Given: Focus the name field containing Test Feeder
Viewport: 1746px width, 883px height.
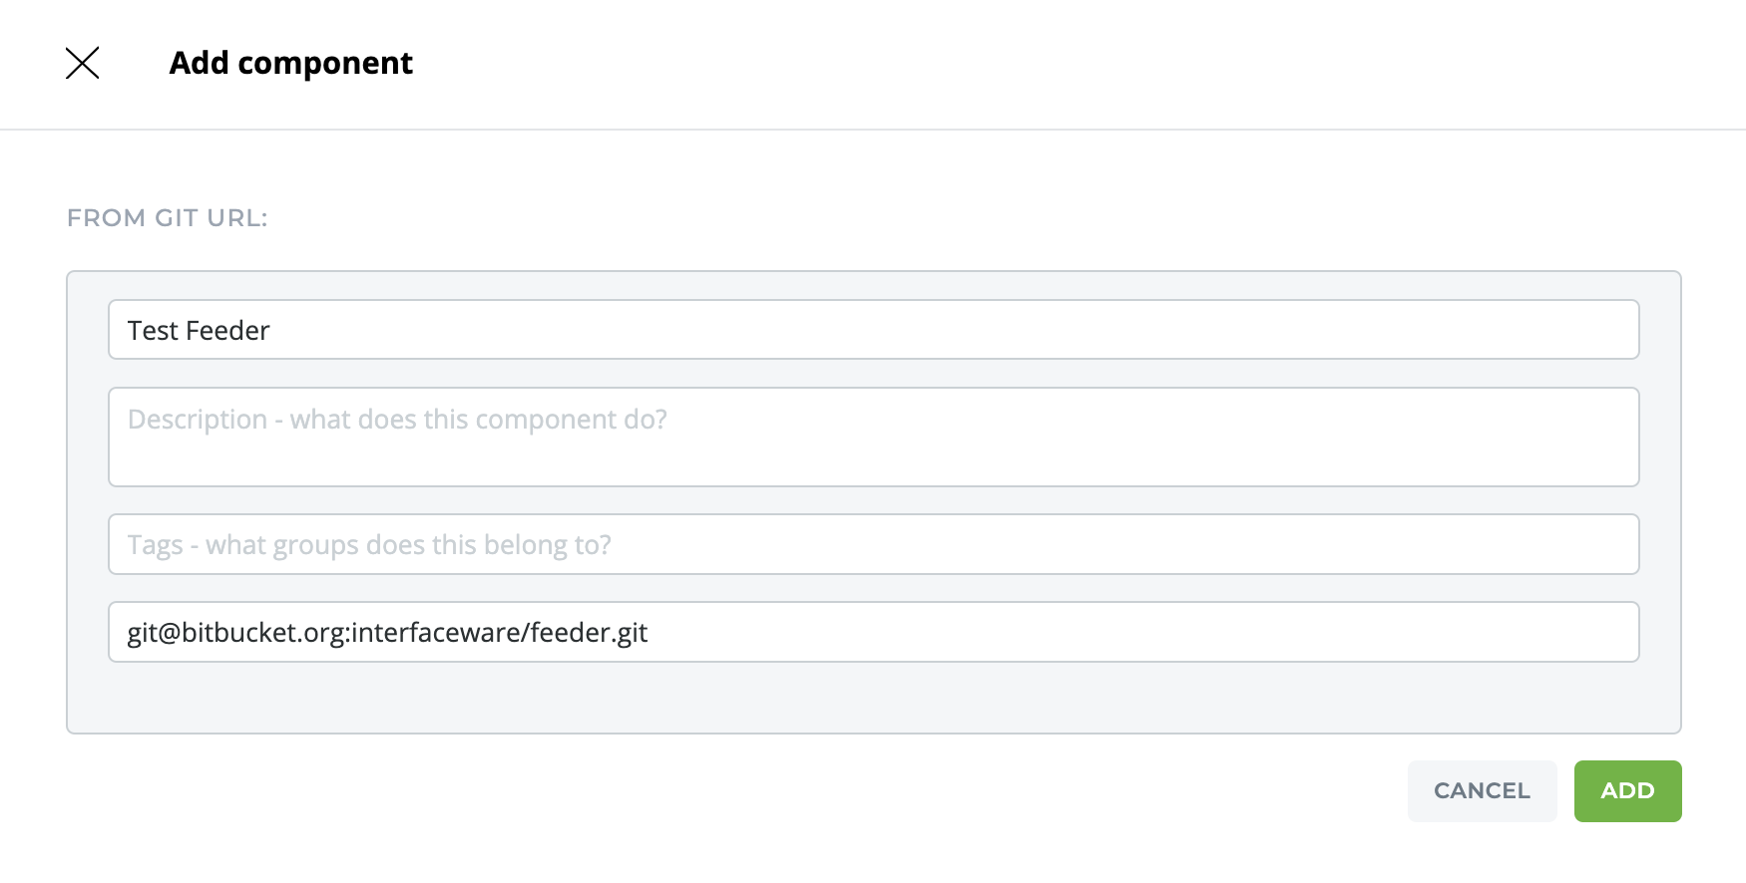Looking at the screenshot, I should pos(873,330).
